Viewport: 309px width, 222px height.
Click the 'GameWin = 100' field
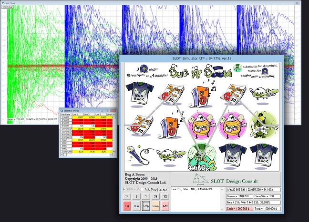[x=267, y=196]
